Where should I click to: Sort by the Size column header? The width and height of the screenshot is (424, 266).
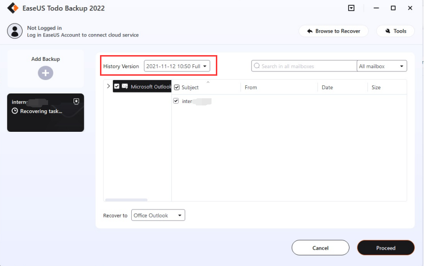376,87
